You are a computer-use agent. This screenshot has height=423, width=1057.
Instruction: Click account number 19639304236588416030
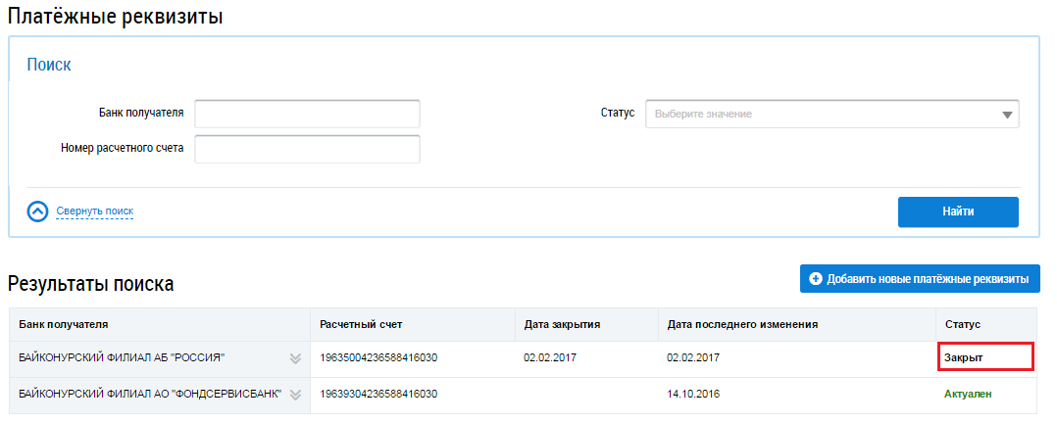tap(378, 394)
